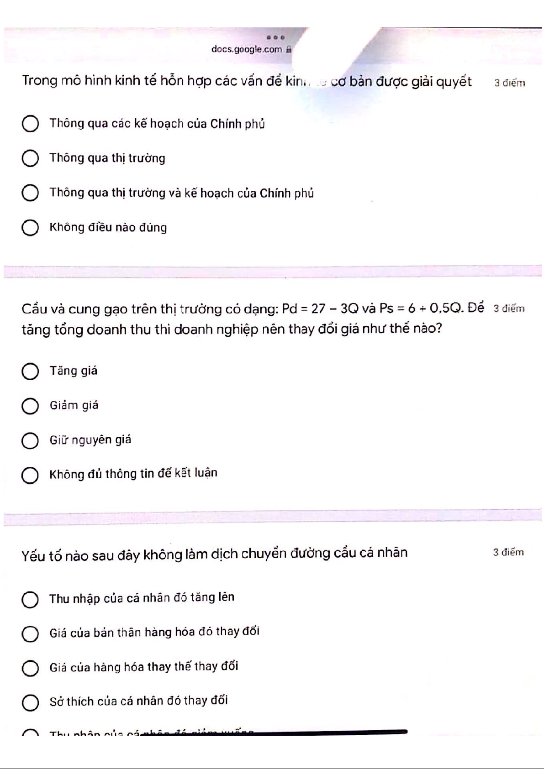
Task: Select the 'Tăng giá' radio option
Action: (30, 371)
